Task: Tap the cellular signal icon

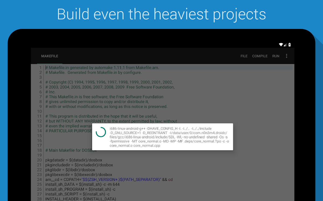Action: pos(285,45)
